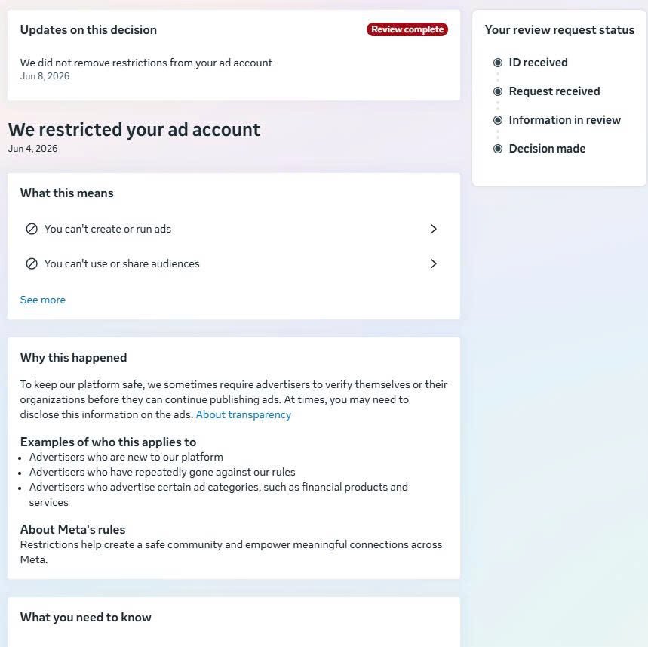The height and width of the screenshot is (647, 648).
Task: Click the "Why this happened" heading
Action: coord(74,357)
